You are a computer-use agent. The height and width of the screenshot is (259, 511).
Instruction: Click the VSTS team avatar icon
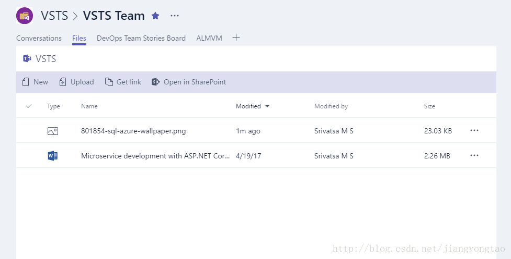point(25,16)
